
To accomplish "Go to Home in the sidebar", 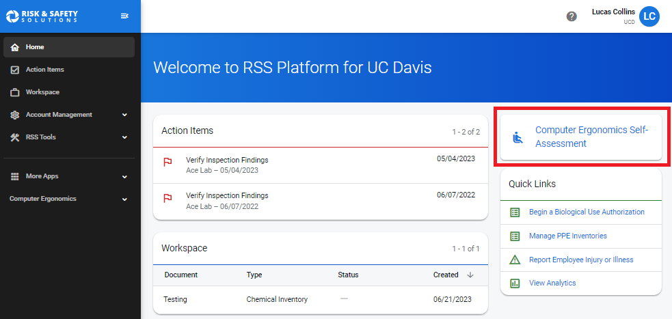I will click(x=69, y=47).
